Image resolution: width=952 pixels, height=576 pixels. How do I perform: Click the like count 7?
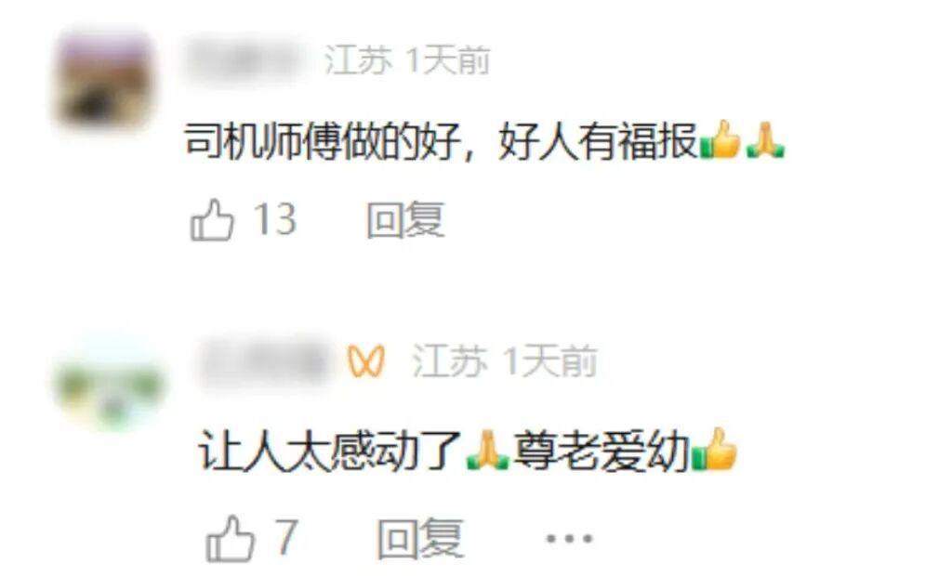coord(286,536)
